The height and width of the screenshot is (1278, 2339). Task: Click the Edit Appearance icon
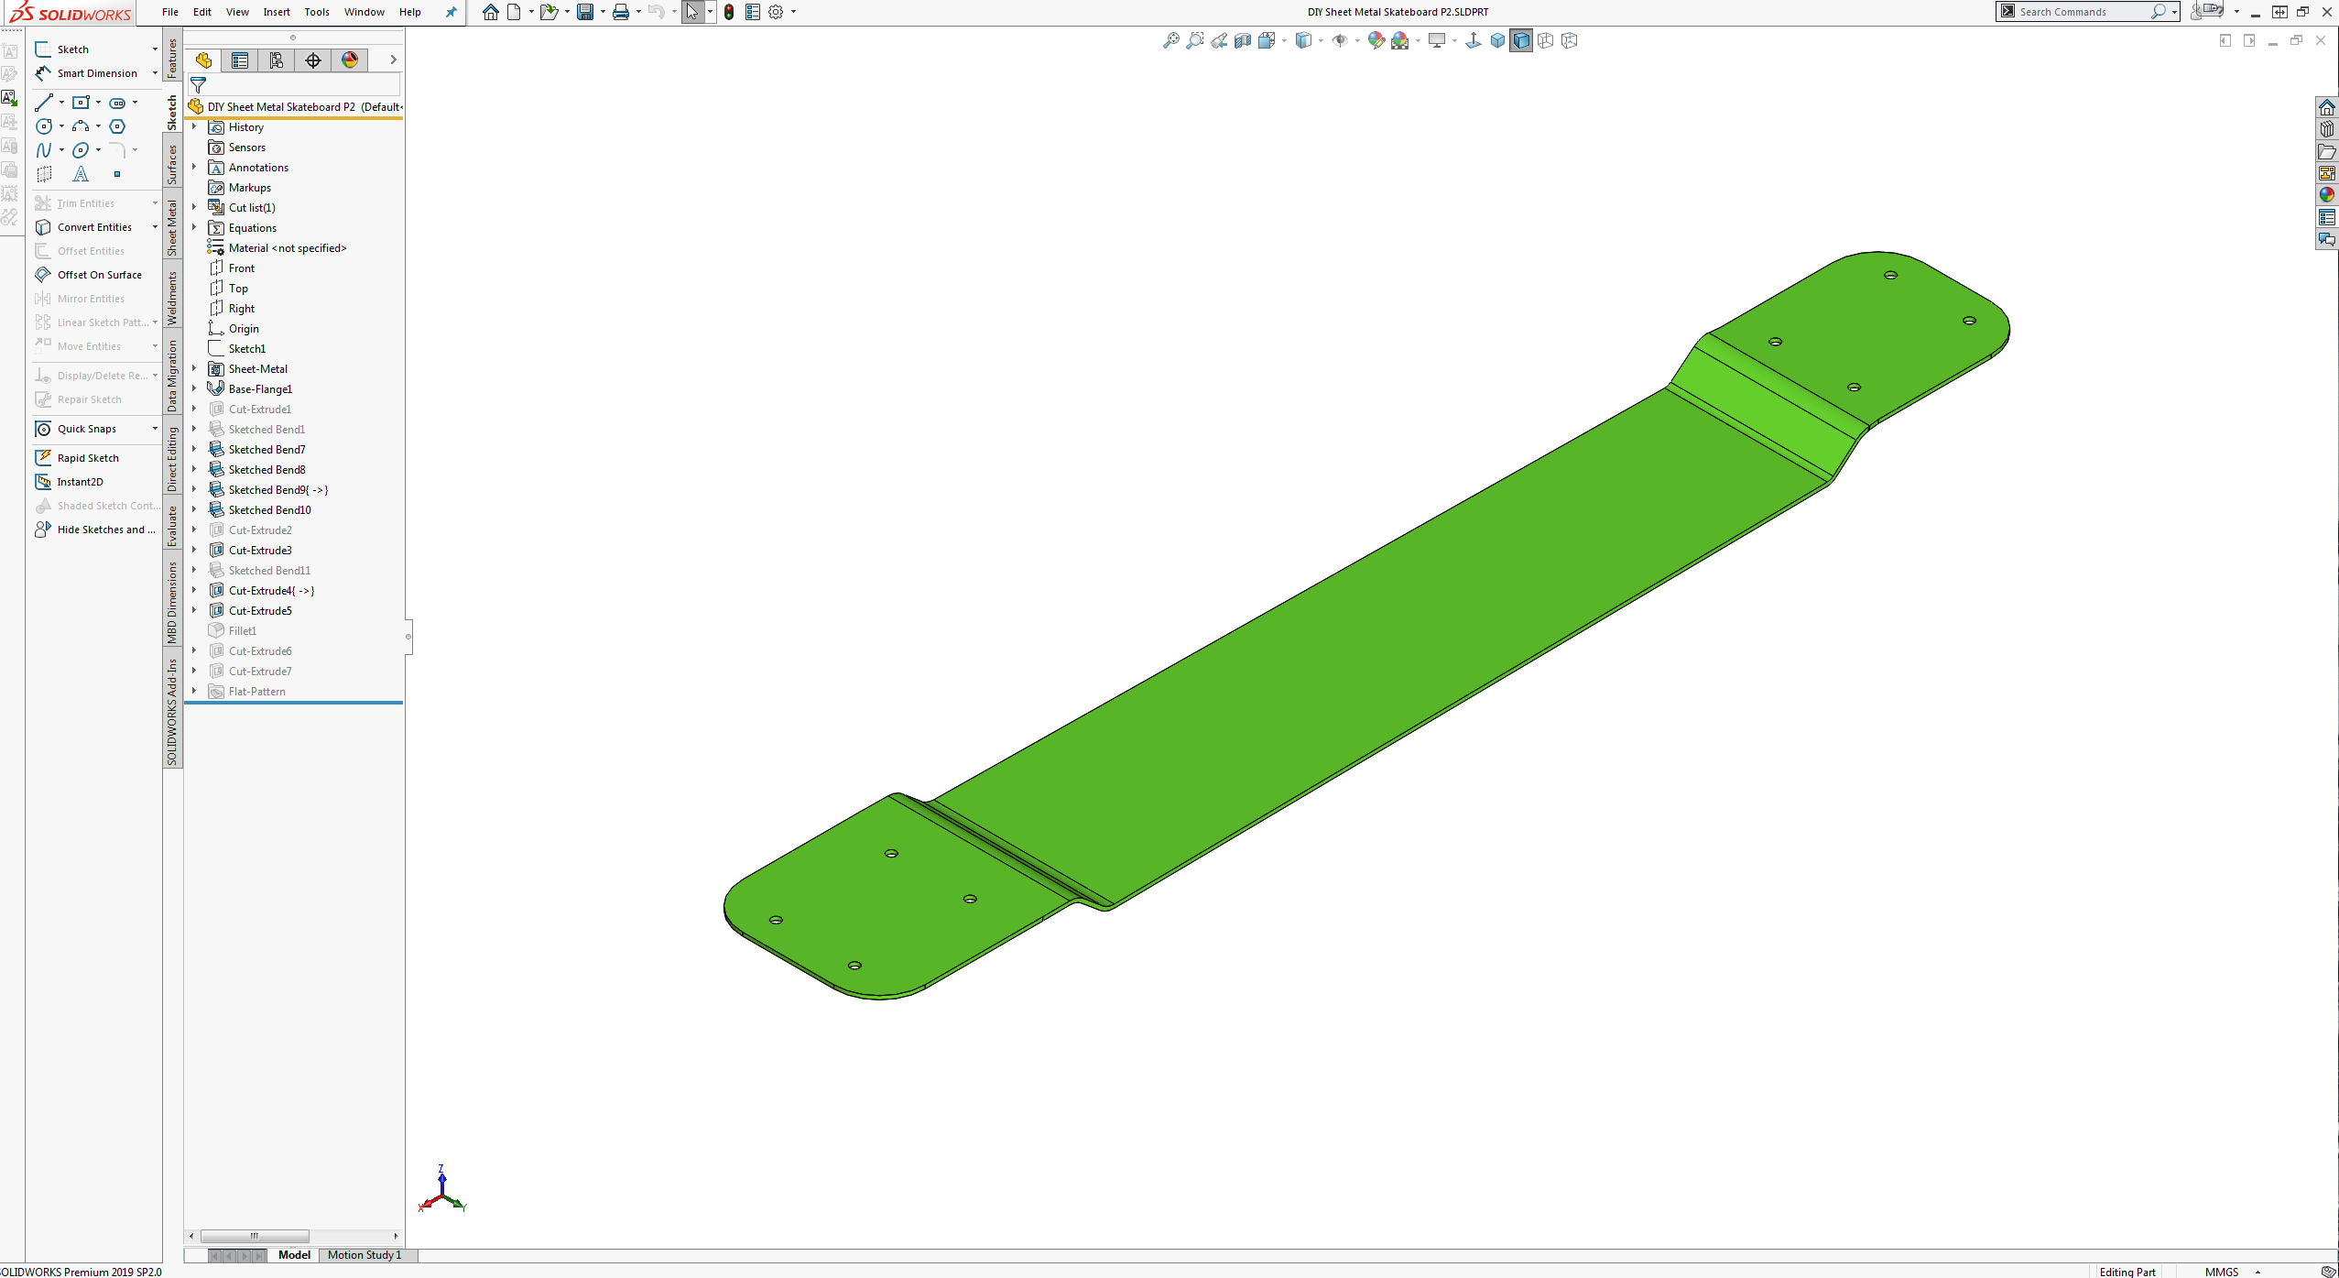click(1376, 40)
